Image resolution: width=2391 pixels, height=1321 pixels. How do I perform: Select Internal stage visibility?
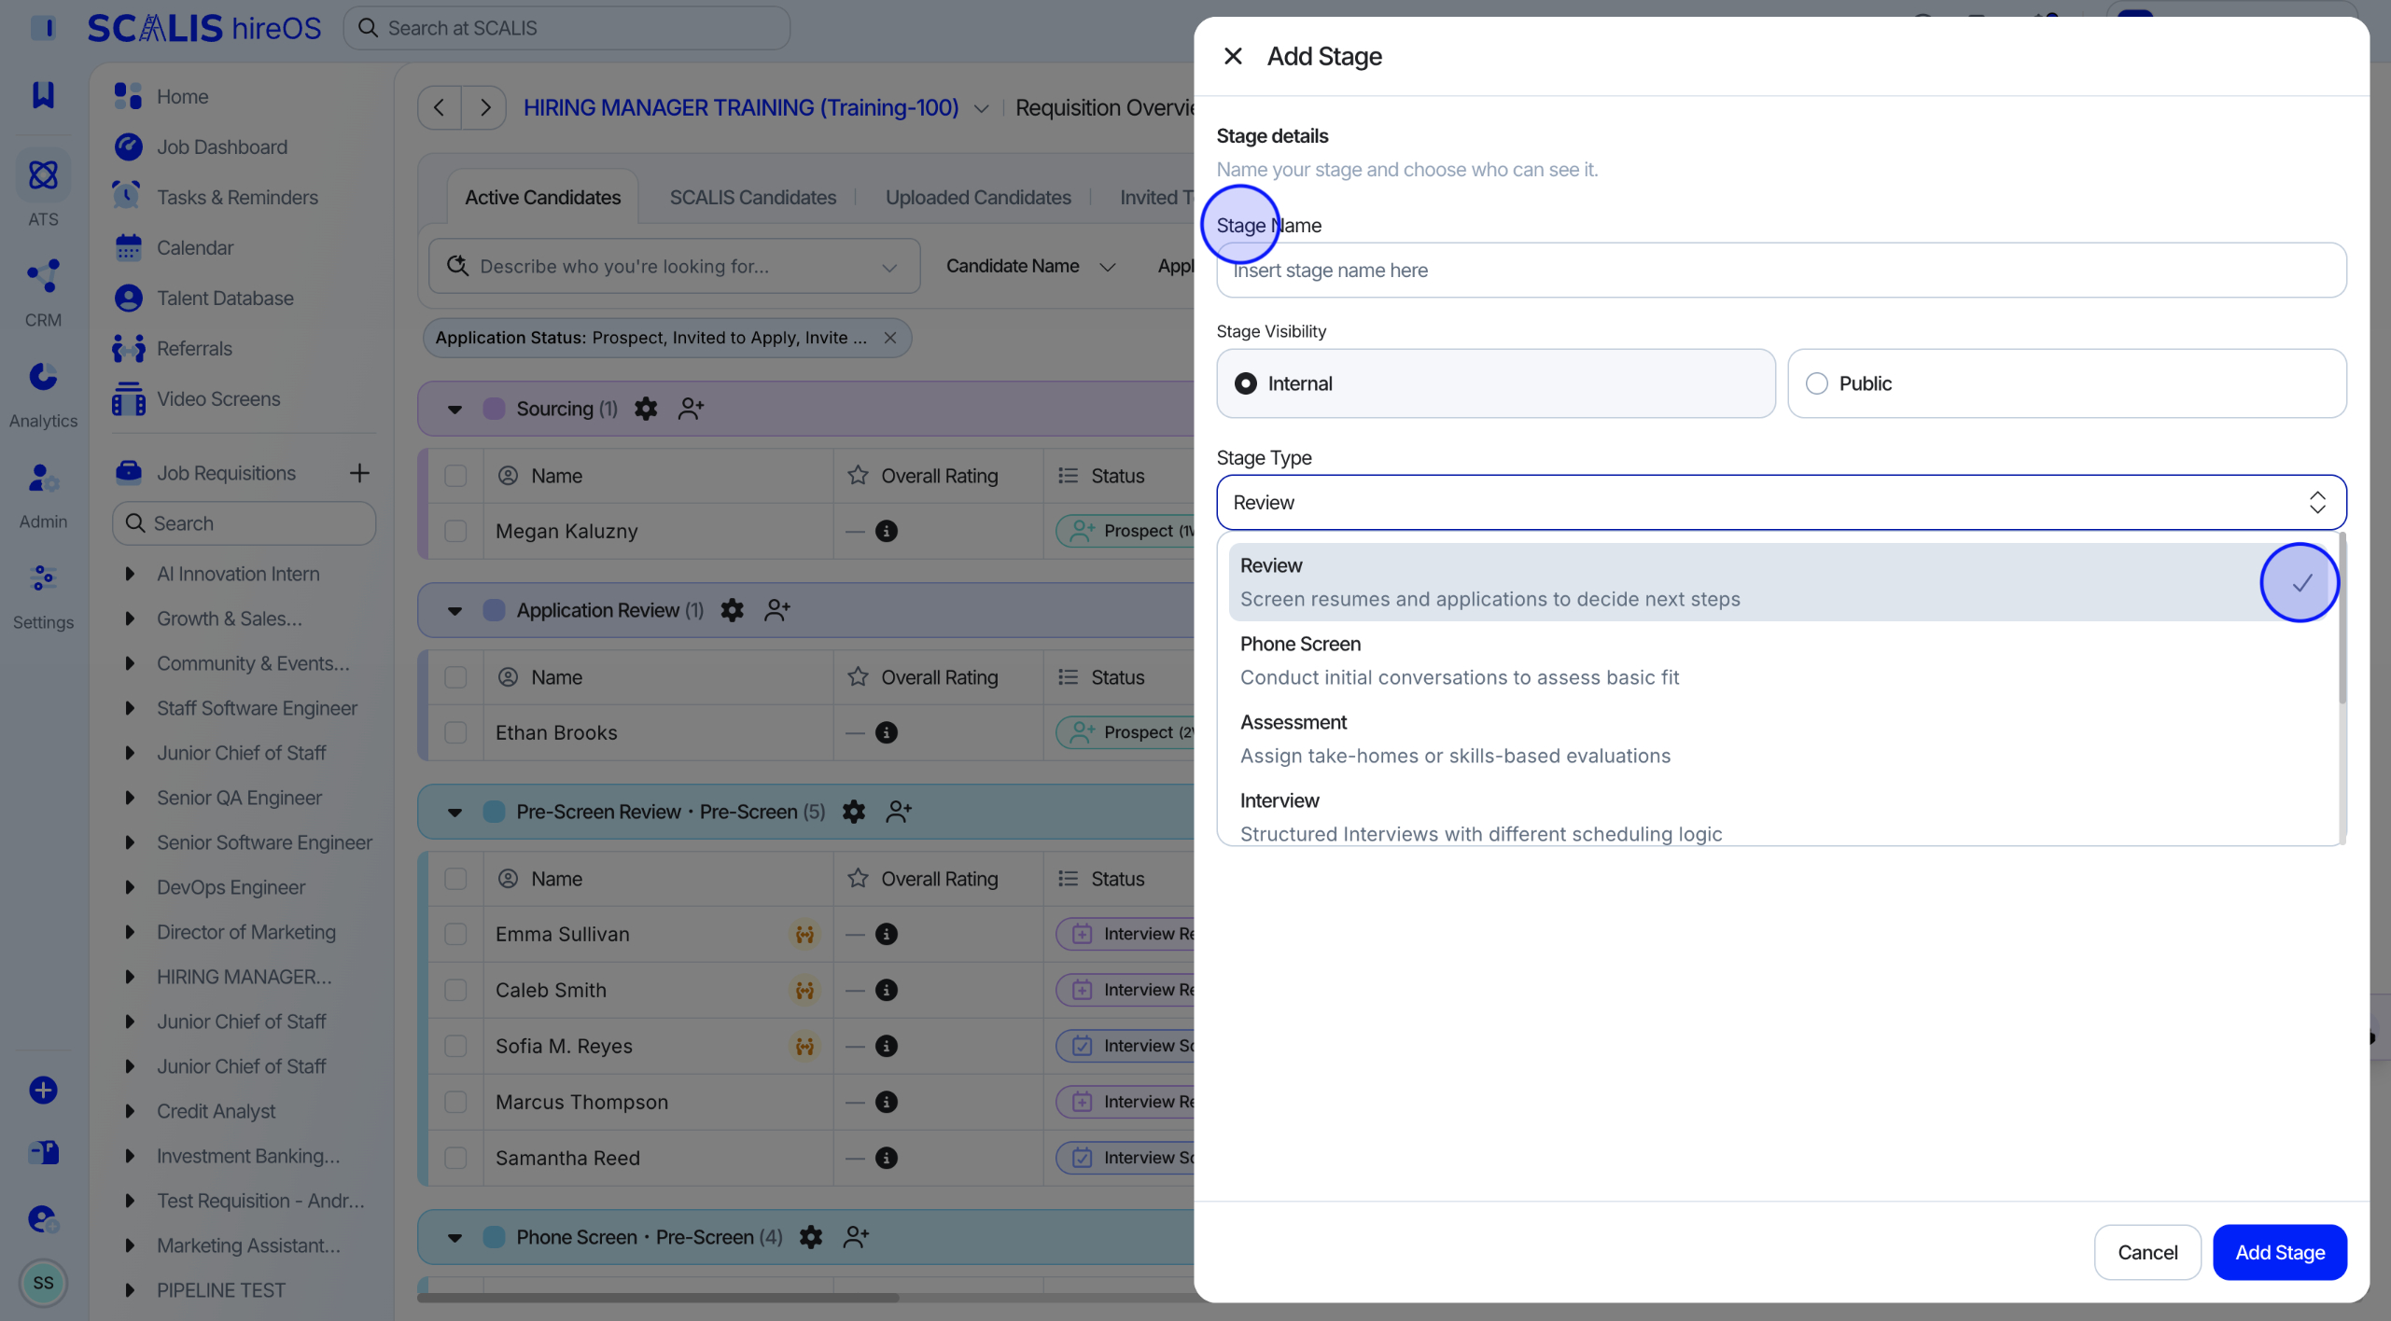[x=1495, y=383]
